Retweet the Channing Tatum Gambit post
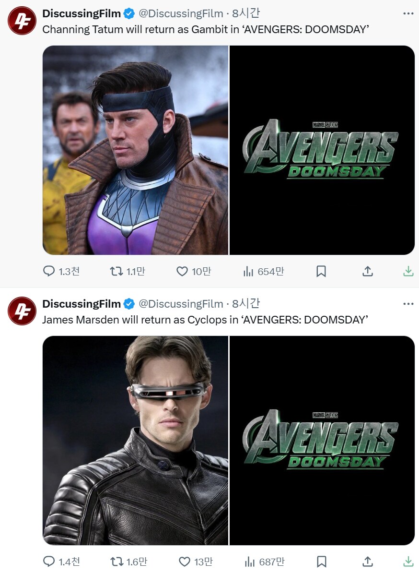 click(116, 272)
